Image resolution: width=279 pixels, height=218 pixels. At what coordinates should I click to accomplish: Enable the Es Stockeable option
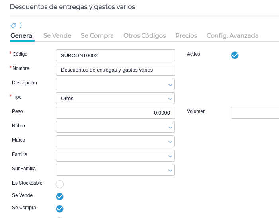tap(60, 184)
